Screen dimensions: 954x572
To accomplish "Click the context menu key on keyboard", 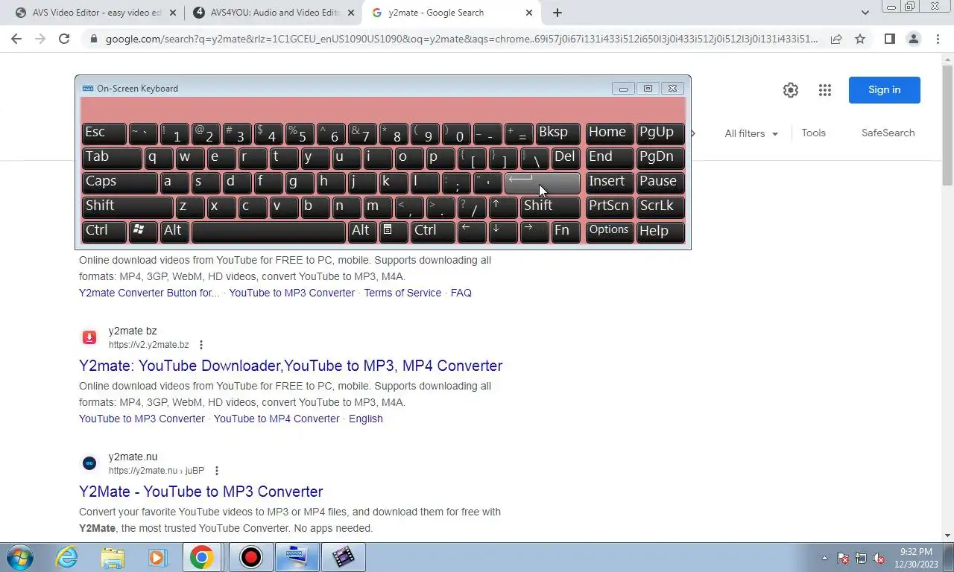I will [394, 231].
